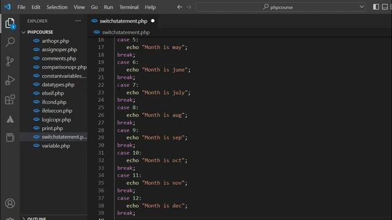Open elseif.php in the explorer
This screenshot has width=392, height=220.
click(x=53, y=93)
